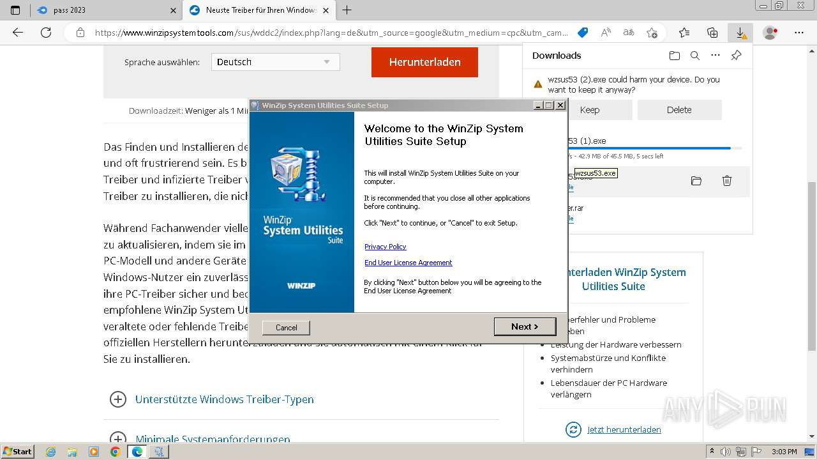
Task: Click the download progress bar
Action: pyautogui.click(x=654, y=148)
